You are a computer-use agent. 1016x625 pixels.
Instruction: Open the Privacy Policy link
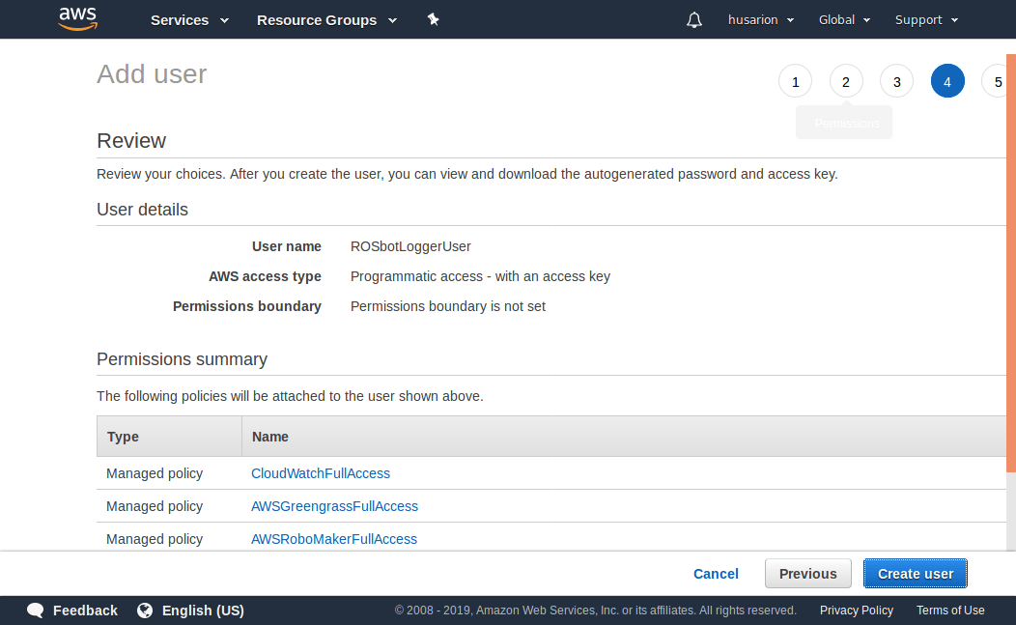tap(857, 611)
